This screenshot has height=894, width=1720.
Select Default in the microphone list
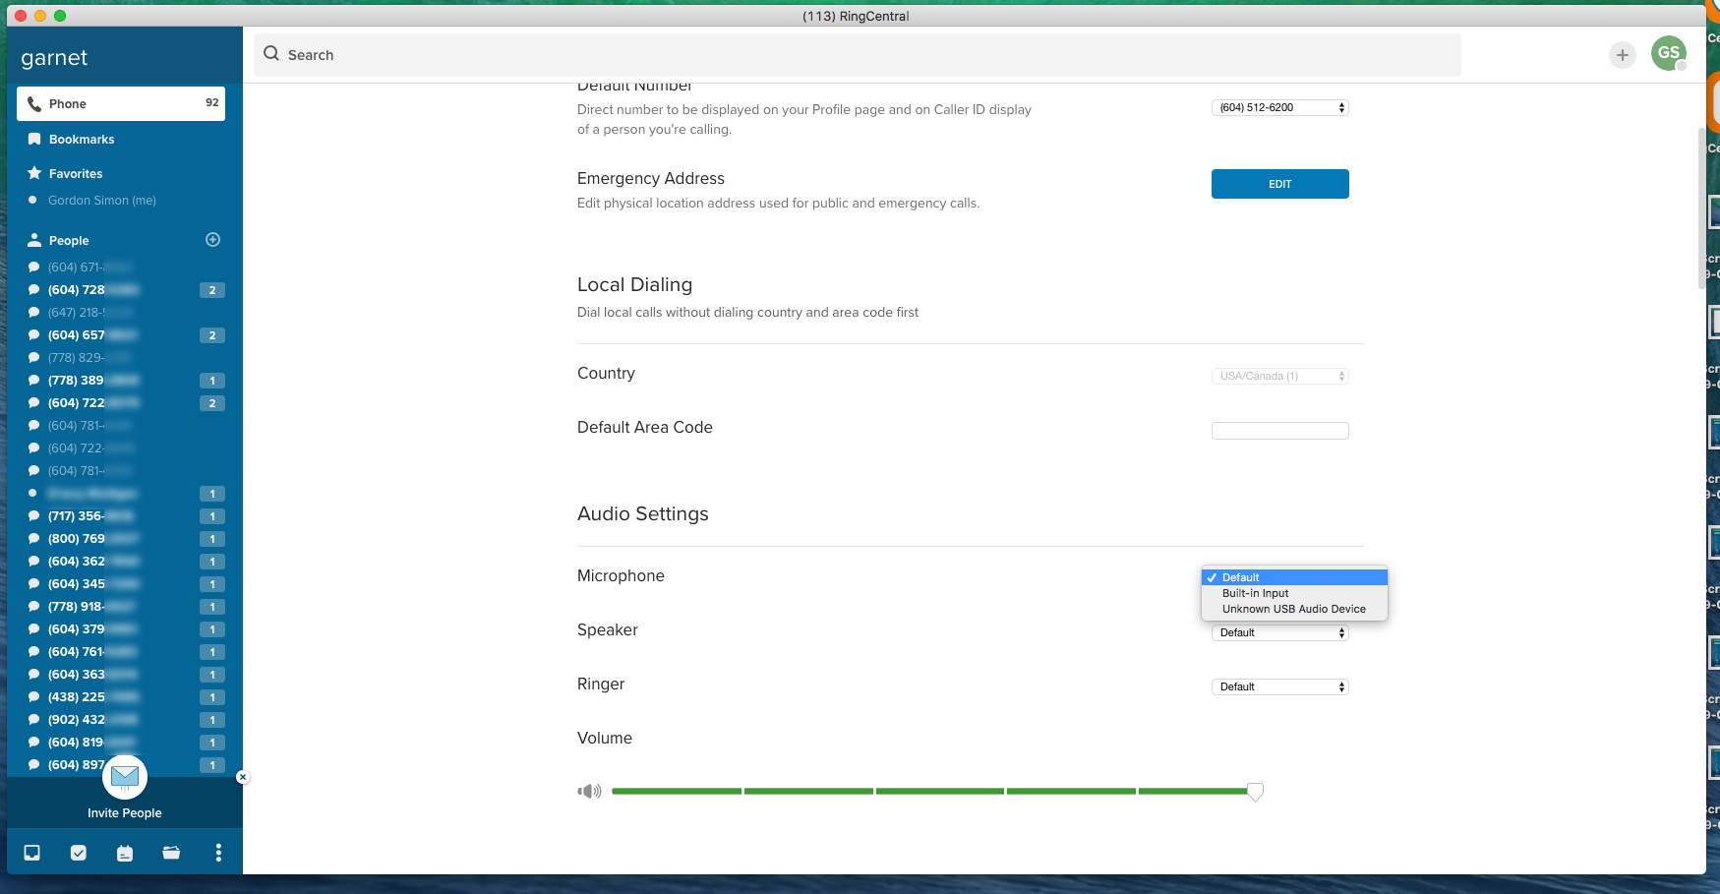(x=1241, y=577)
